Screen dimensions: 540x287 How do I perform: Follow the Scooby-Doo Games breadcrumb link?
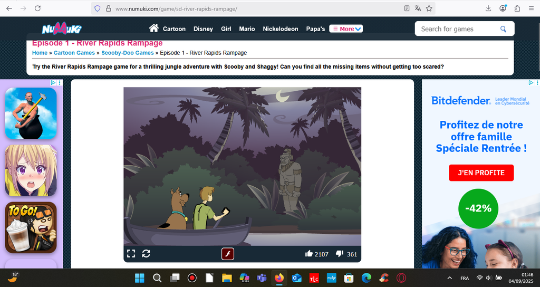[128, 53]
